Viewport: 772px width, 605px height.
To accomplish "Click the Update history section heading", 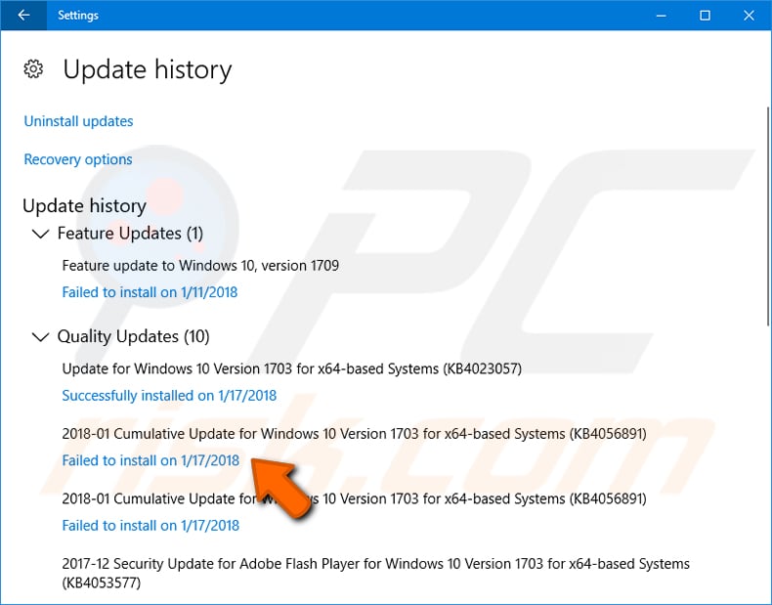I will pyautogui.click(x=85, y=206).
